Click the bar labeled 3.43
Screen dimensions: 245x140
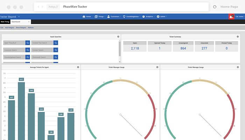[41, 126]
